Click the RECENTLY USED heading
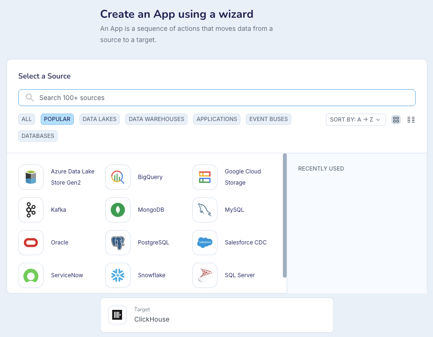433x337 pixels. coord(321,169)
